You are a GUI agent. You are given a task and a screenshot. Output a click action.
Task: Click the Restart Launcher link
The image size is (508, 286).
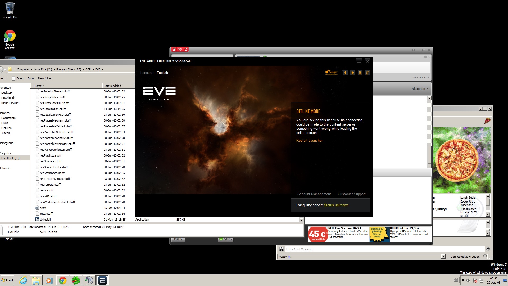tap(309, 141)
